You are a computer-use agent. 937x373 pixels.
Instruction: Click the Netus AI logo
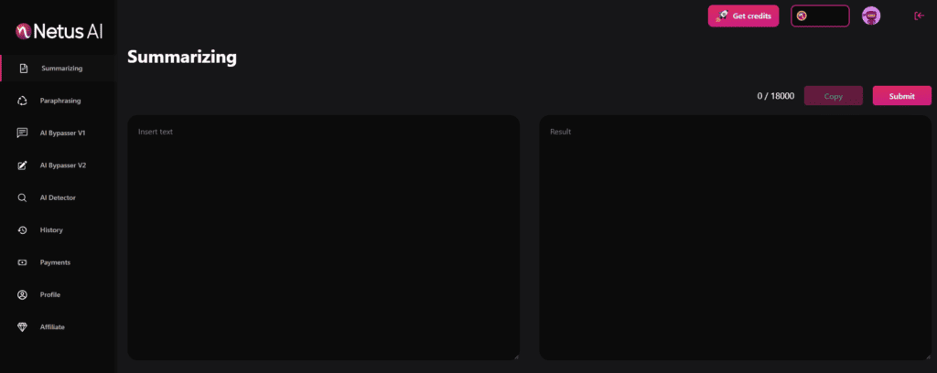click(59, 32)
